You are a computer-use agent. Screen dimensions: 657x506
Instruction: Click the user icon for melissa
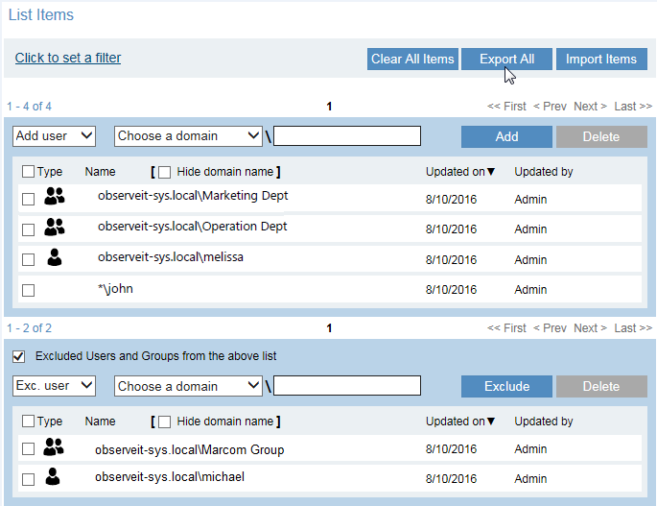point(55,257)
